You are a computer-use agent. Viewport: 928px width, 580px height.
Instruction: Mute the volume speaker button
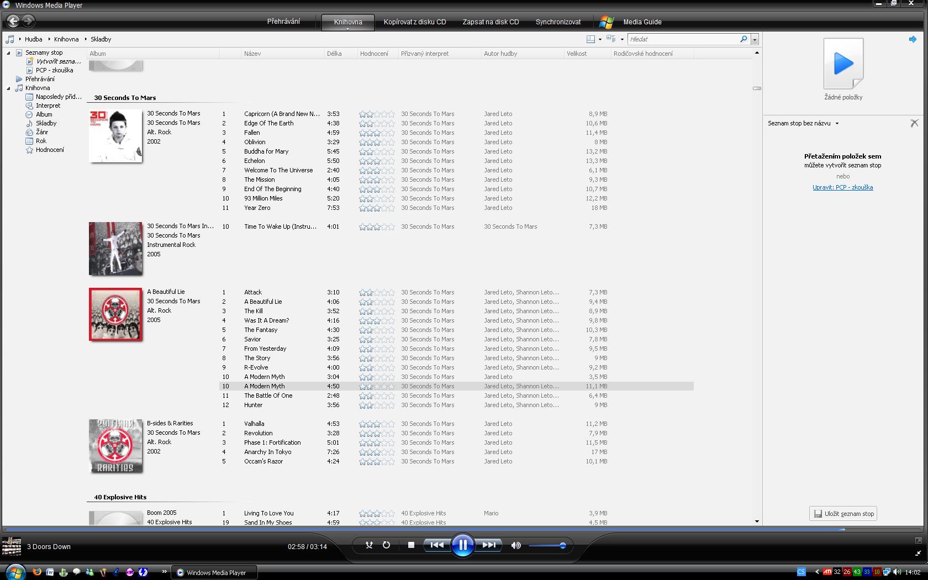516,545
